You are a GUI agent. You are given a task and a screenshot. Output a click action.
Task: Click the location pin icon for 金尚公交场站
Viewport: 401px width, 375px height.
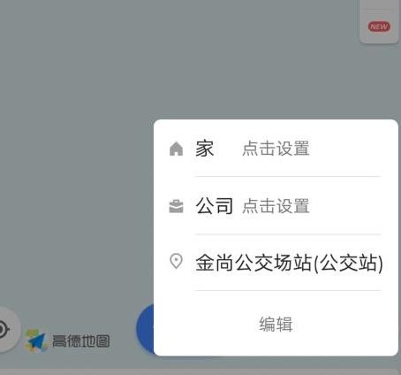coord(176,261)
